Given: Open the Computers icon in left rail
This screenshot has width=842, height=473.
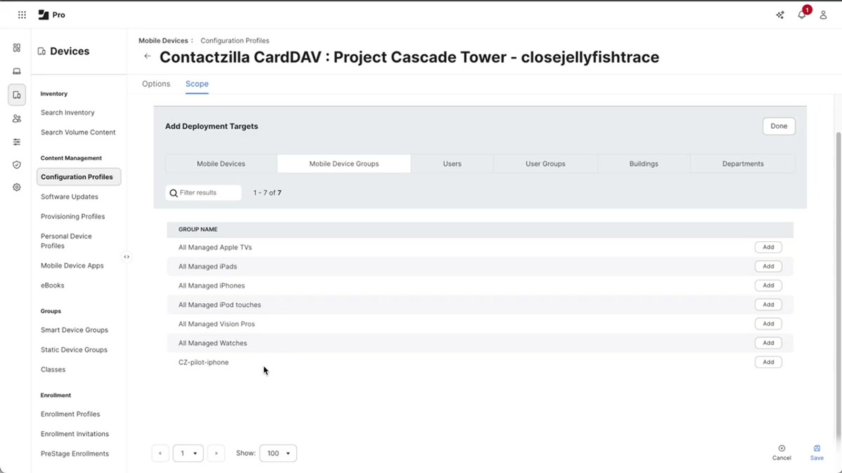Looking at the screenshot, I should coord(17,71).
